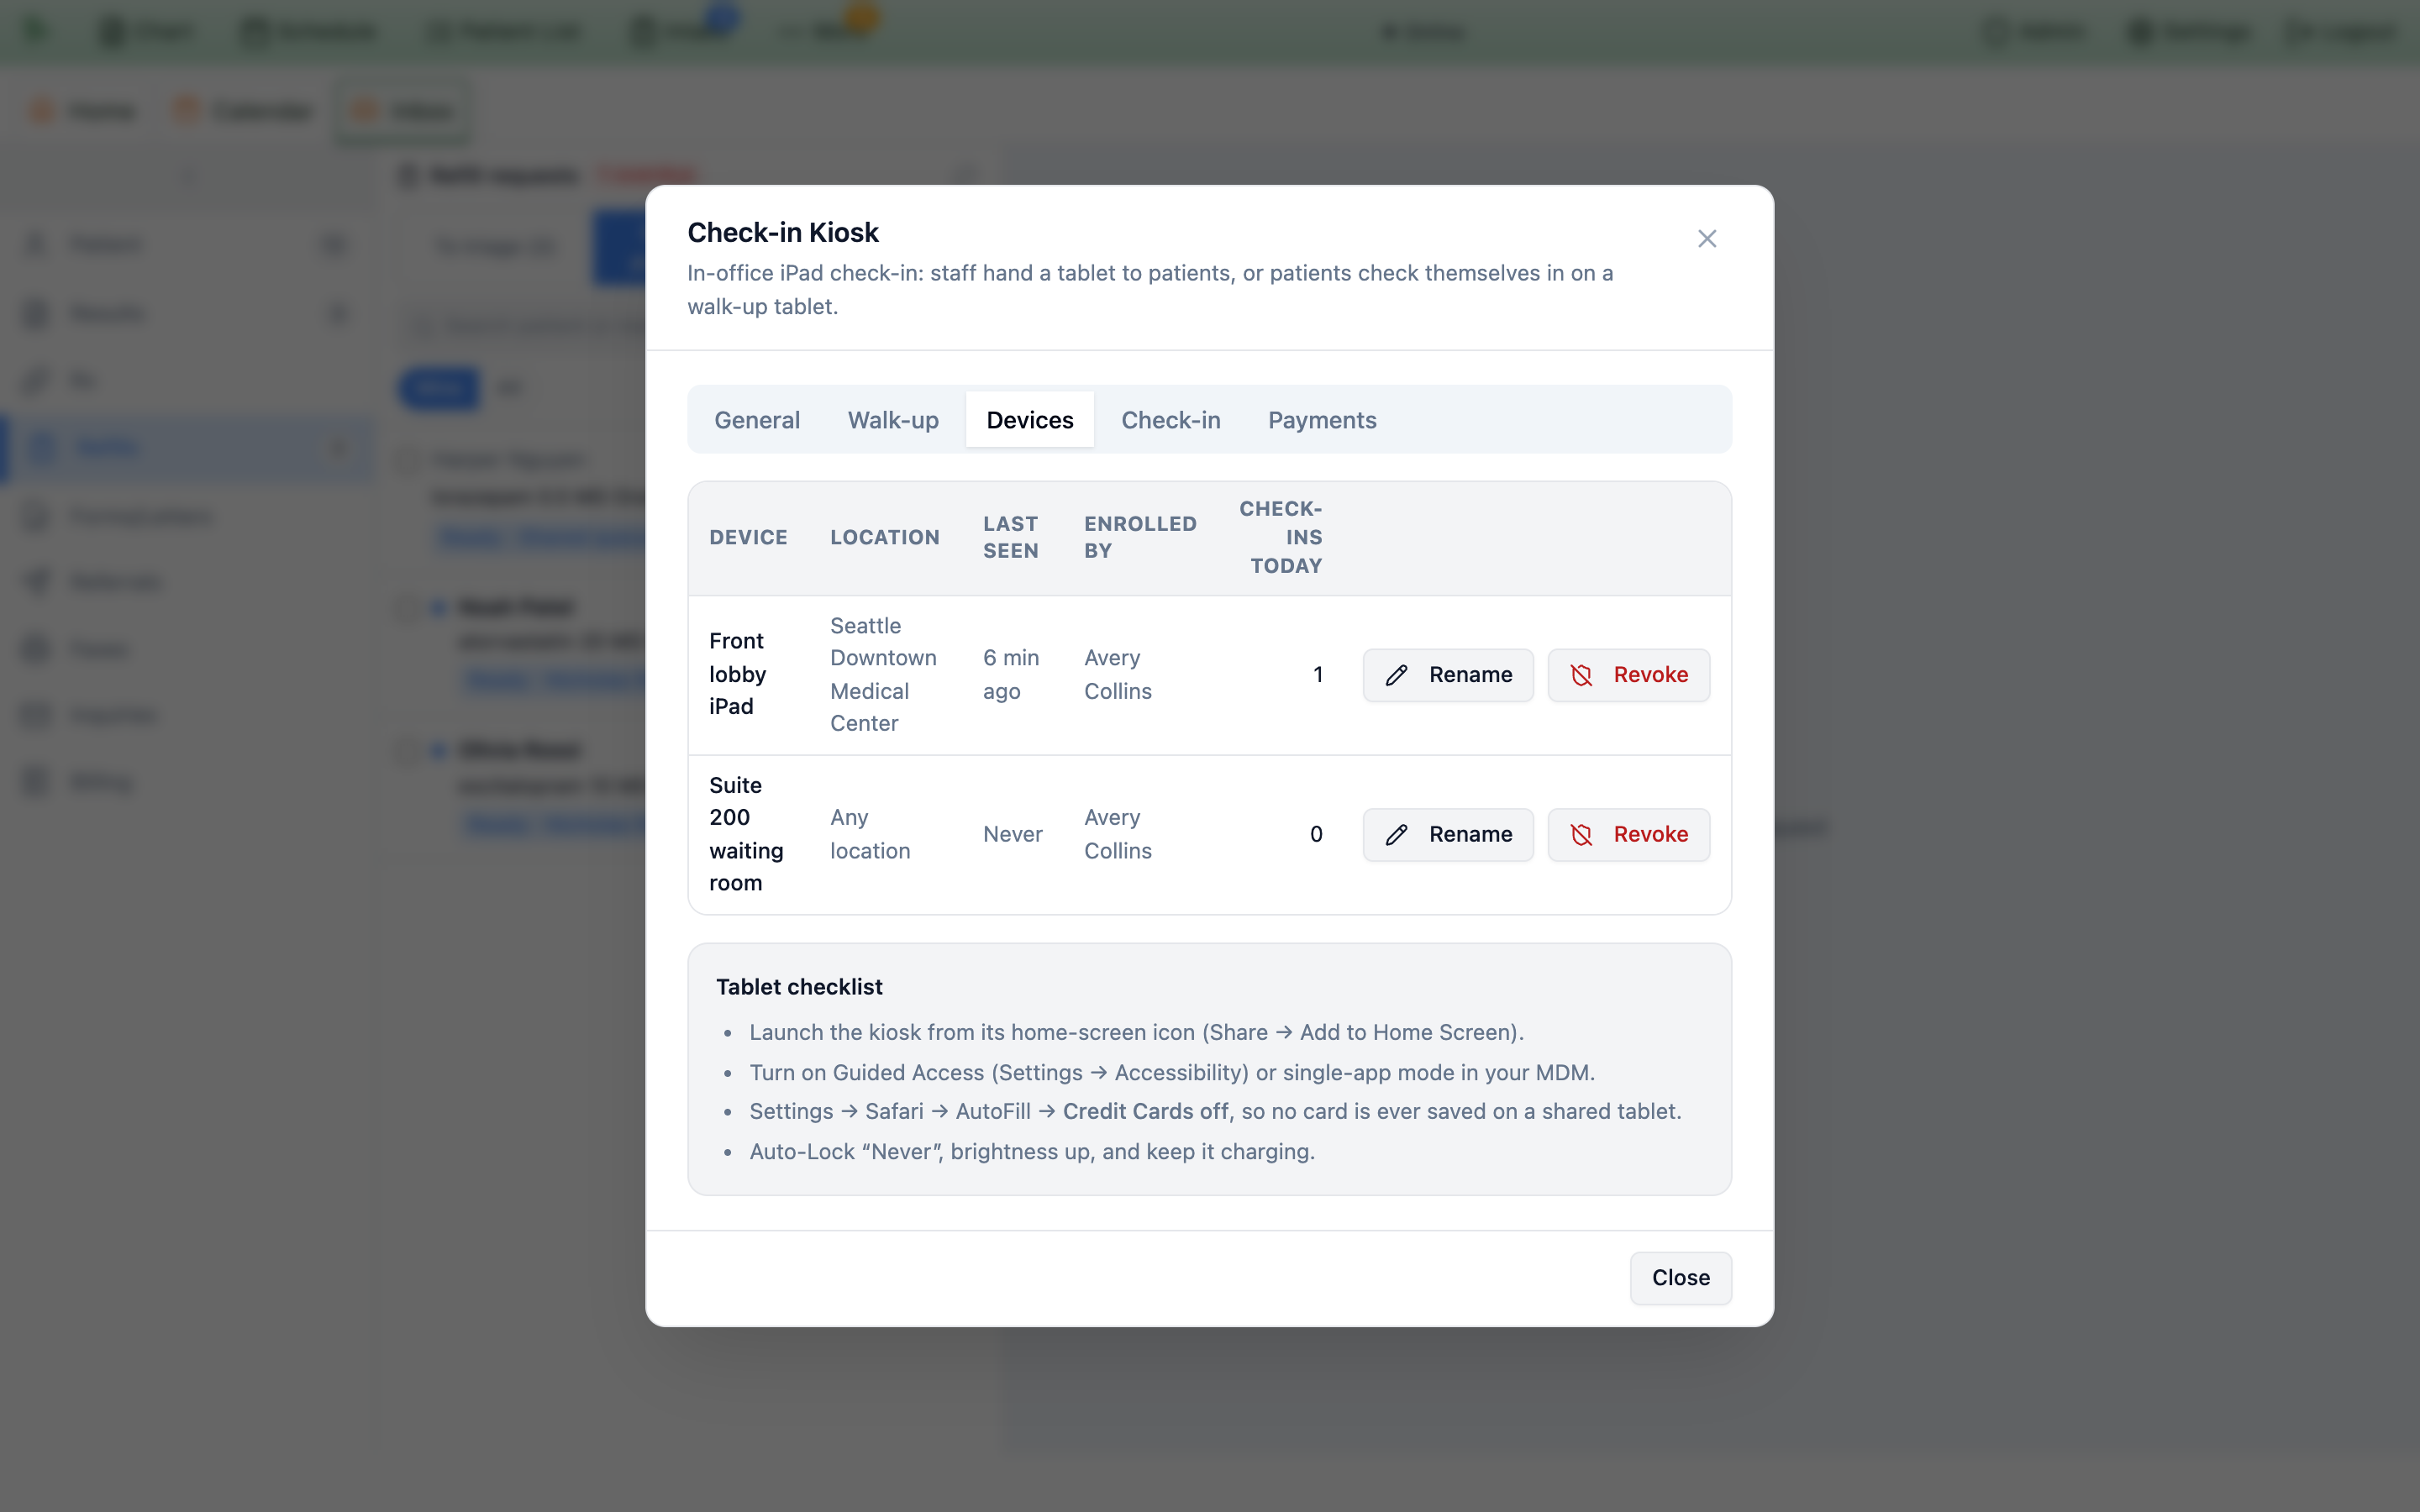Select the Devices tab
The image size is (2420, 1512).
1029,420
